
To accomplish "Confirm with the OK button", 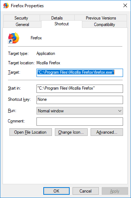I will (57, 191).
